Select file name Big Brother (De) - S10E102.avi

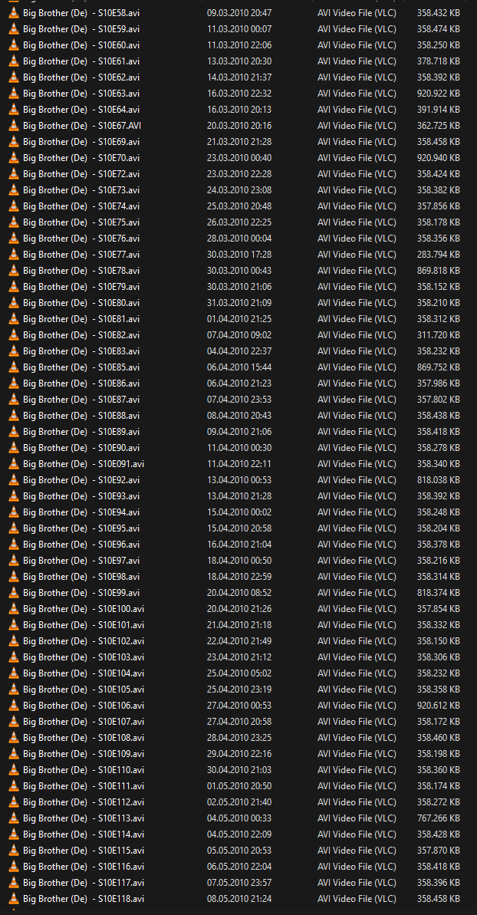pyautogui.click(x=84, y=640)
